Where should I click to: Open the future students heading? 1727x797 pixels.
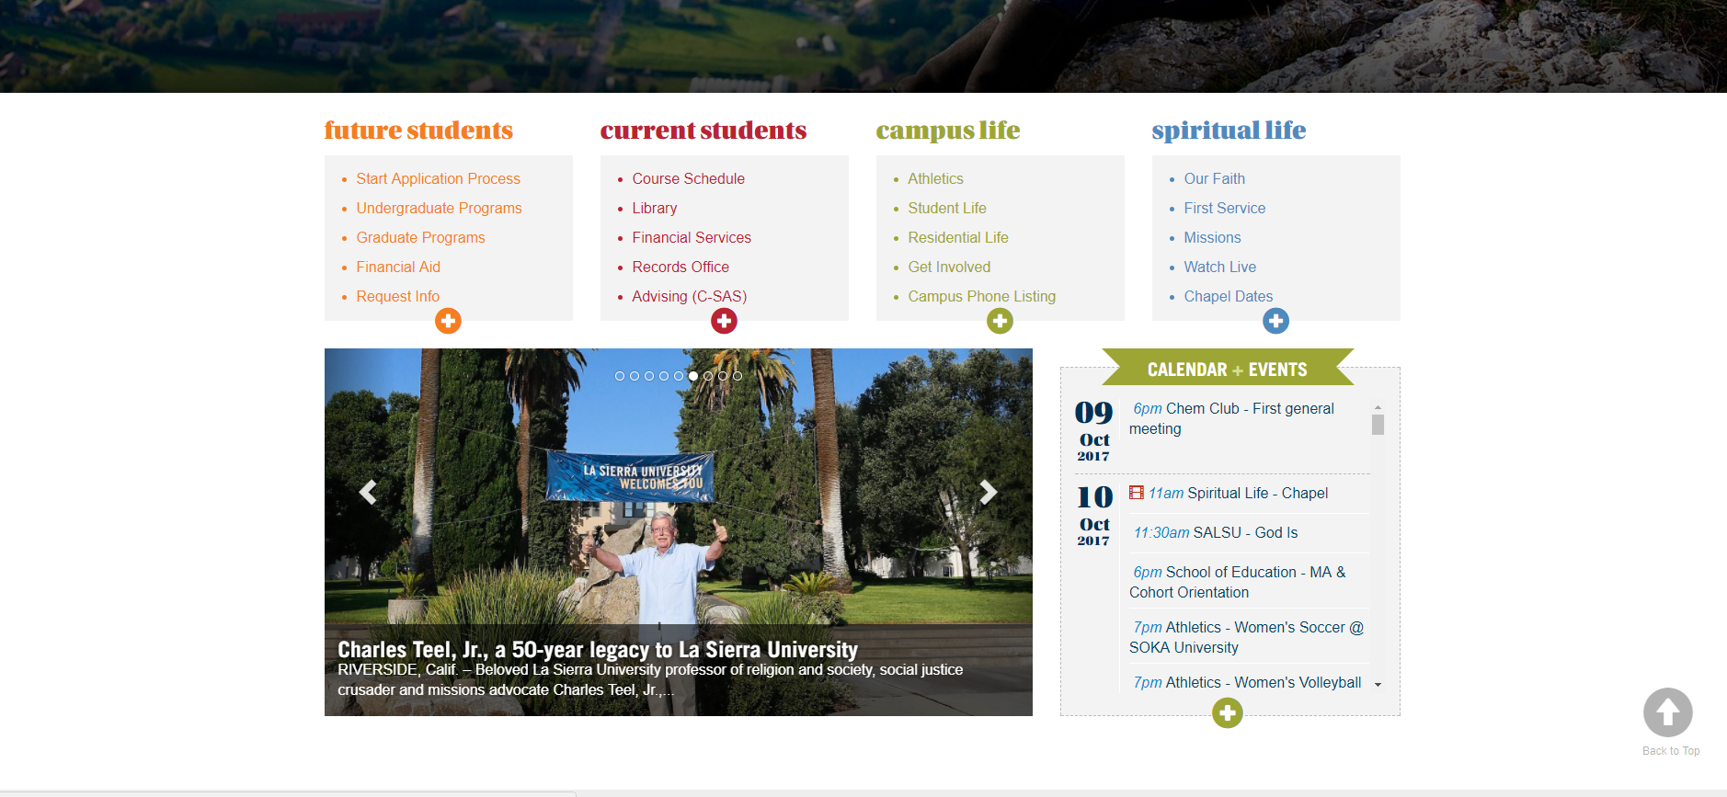coord(418,131)
